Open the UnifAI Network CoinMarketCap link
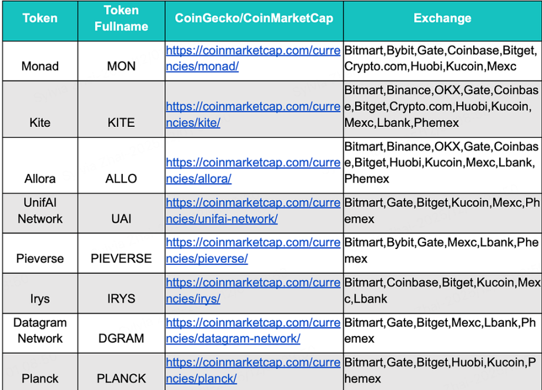The image size is (542, 390). tap(253, 203)
